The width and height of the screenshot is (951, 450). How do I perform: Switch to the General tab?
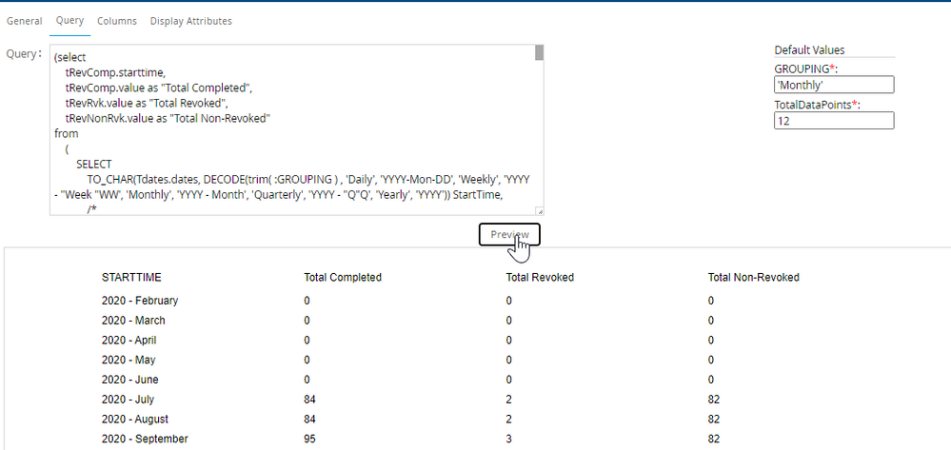tap(24, 20)
